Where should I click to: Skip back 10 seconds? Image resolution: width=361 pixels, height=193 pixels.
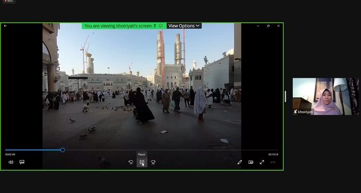131,162
